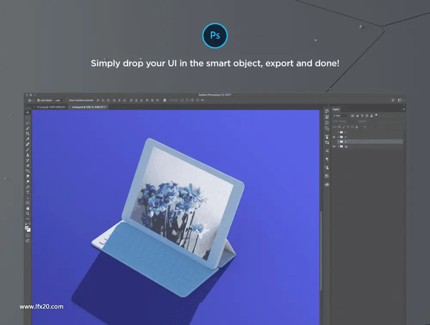Open the Edit Toolbar three-dots button
The image size is (430, 325).
pos(28,219)
